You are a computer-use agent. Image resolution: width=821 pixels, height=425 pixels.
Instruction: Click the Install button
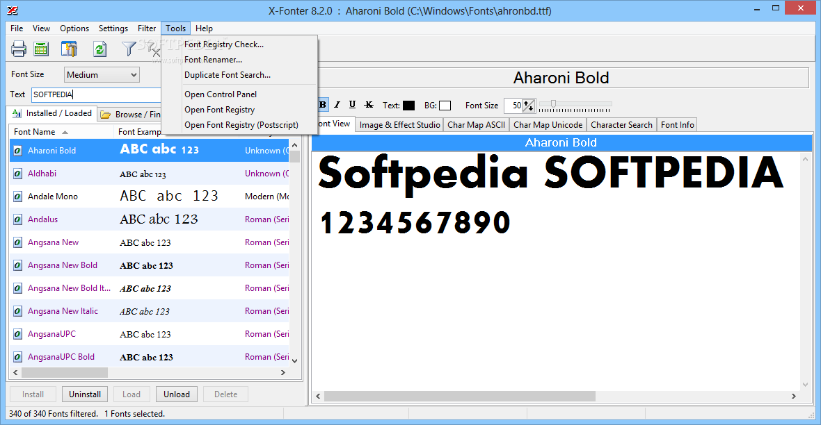pyautogui.click(x=33, y=394)
